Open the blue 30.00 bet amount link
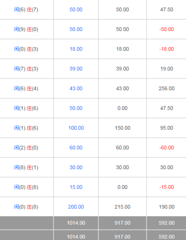The width and height of the screenshot is (186, 240). click(76, 167)
